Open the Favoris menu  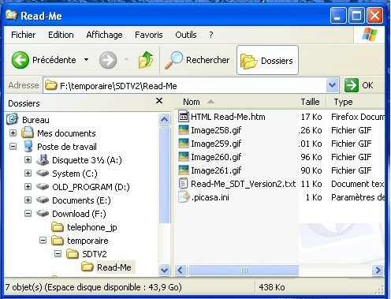[x=149, y=35]
